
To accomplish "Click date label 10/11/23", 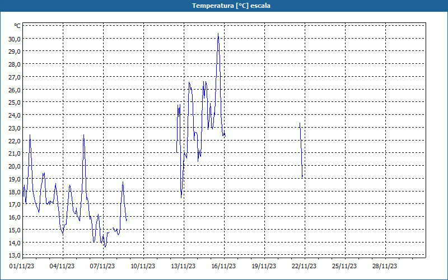I will [x=143, y=266].
